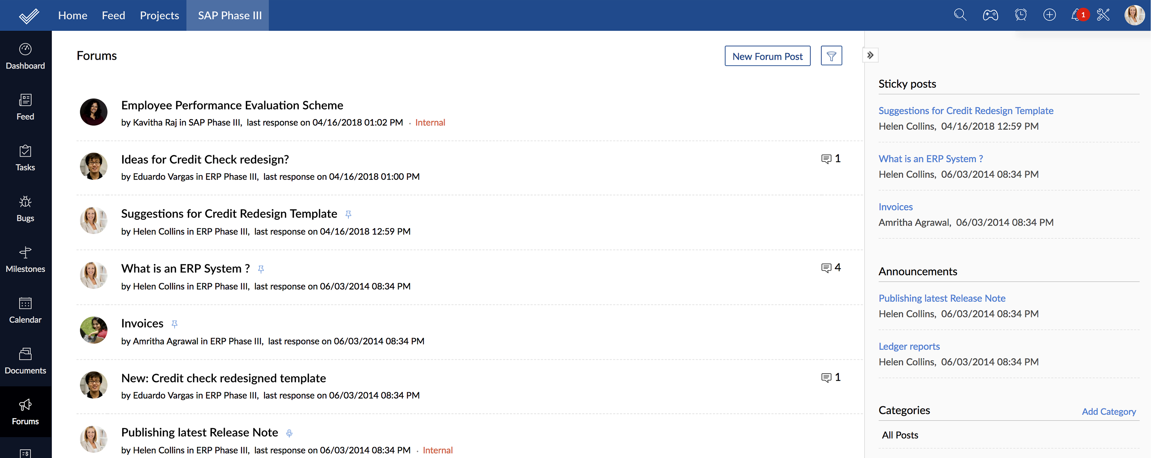Open Tasks in the sidebar
Viewport: 1153px width, 458px height.
25,158
